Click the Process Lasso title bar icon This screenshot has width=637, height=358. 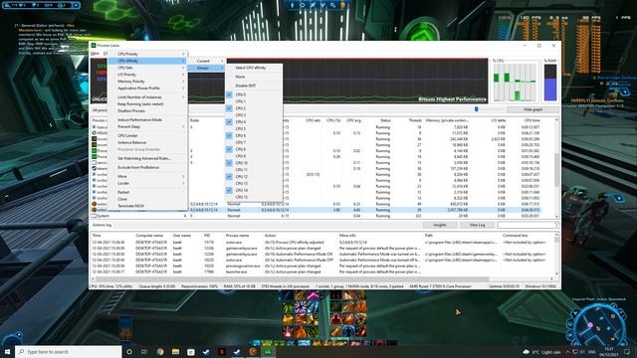pyautogui.click(x=93, y=46)
